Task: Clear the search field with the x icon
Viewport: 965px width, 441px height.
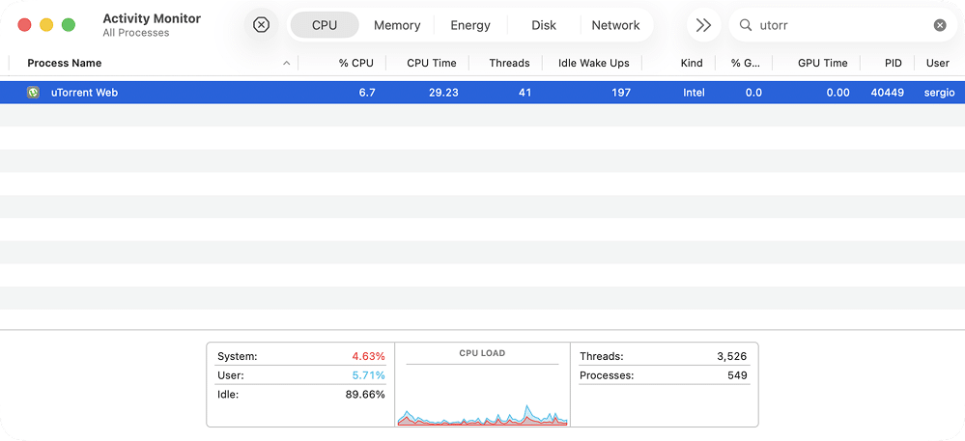Action: (x=940, y=25)
